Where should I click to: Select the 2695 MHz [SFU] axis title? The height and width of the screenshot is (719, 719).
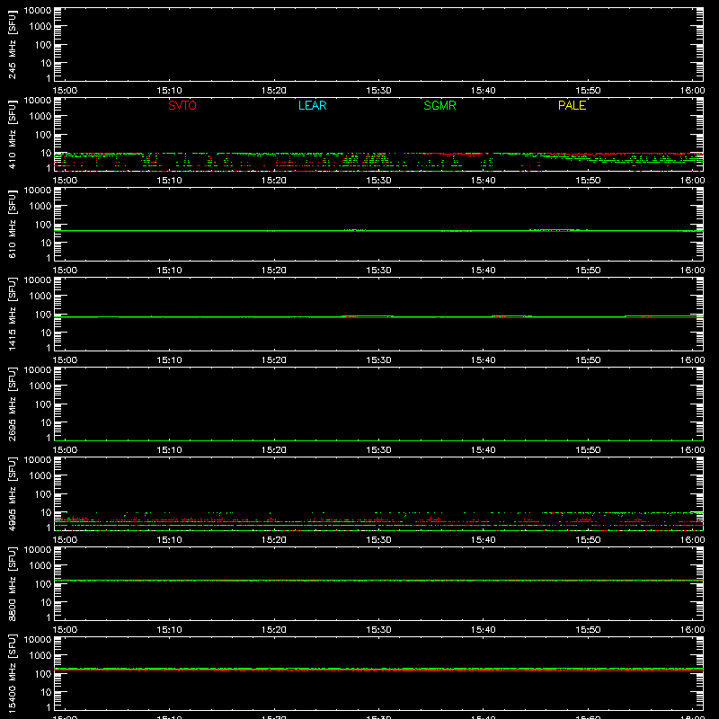coord(12,404)
